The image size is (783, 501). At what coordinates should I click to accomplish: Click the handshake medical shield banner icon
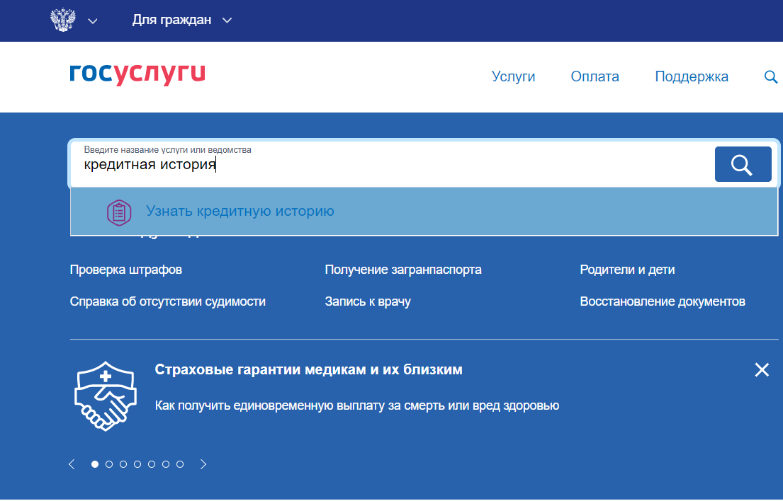[106, 396]
